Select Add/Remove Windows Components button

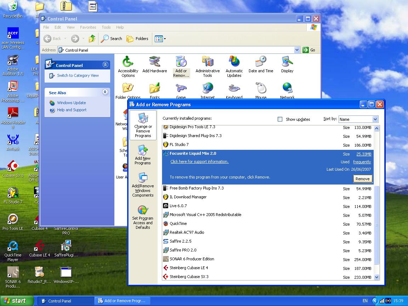(x=143, y=185)
